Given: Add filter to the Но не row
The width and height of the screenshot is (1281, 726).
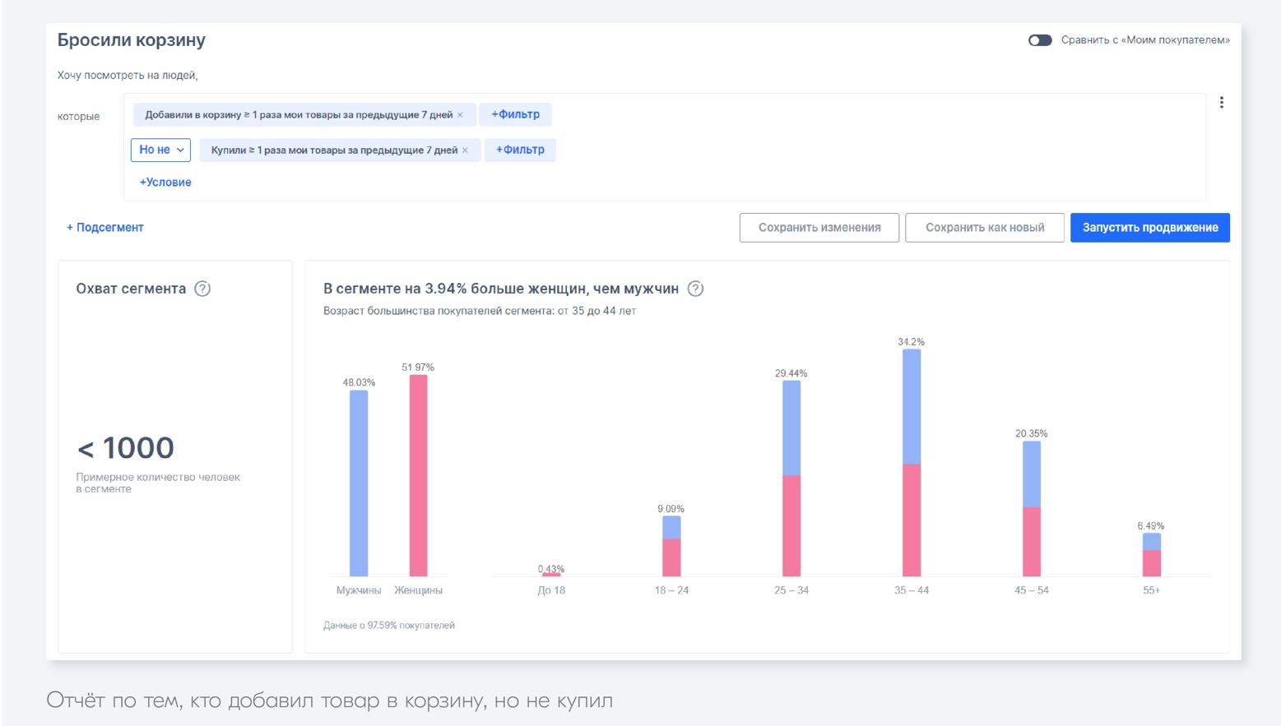Looking at the screenshot, I should tap(520, 150).
